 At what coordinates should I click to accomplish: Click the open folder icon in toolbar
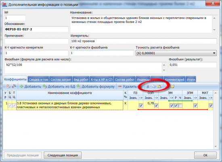(x=172, y=86)
